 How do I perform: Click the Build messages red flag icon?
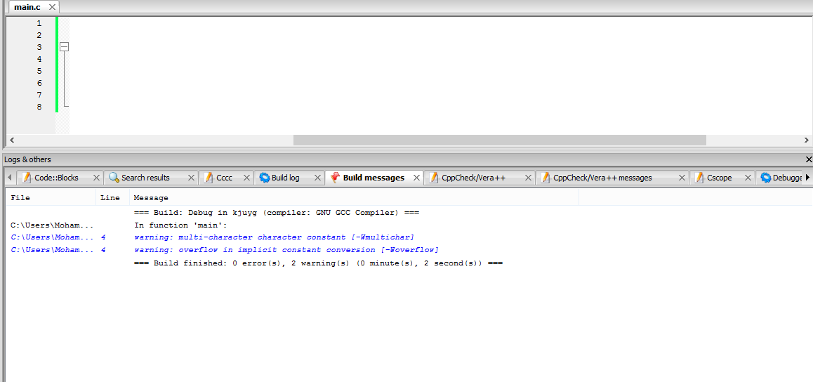[x=335, y=178]
